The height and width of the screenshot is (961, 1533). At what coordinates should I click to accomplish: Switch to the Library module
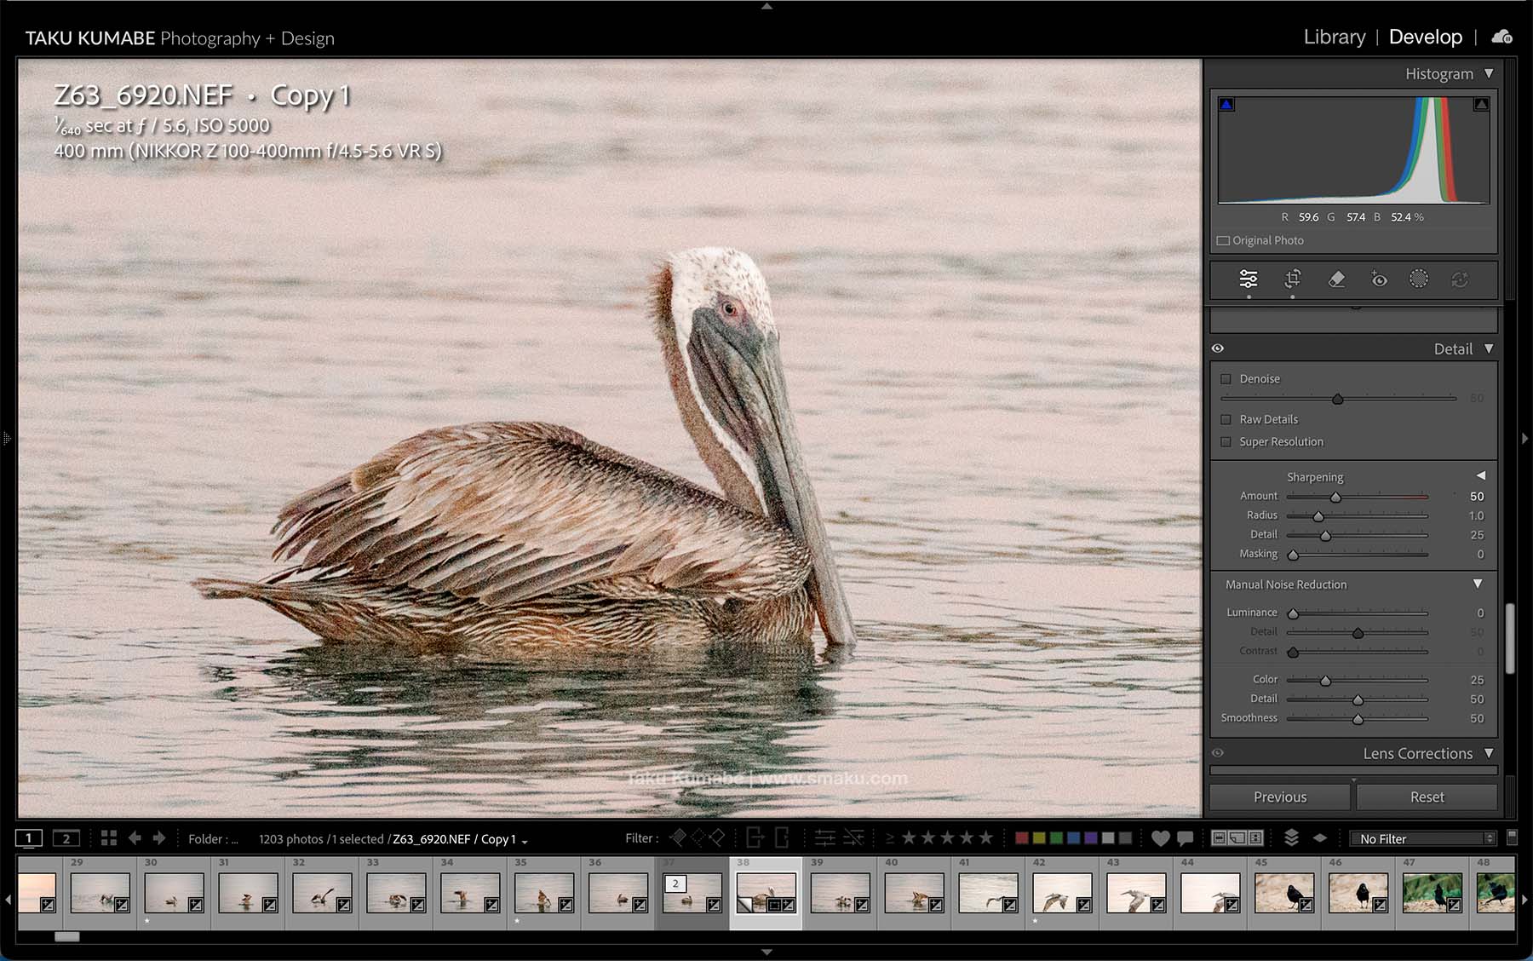[1334, 37]
